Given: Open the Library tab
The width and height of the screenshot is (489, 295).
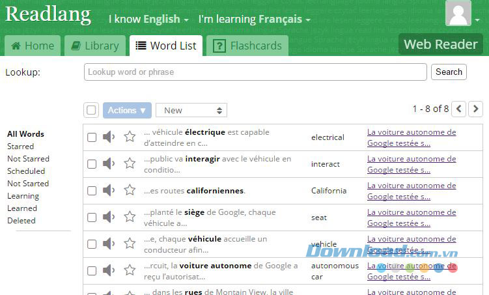Looking at the screenshot, I should coord(95,46).
